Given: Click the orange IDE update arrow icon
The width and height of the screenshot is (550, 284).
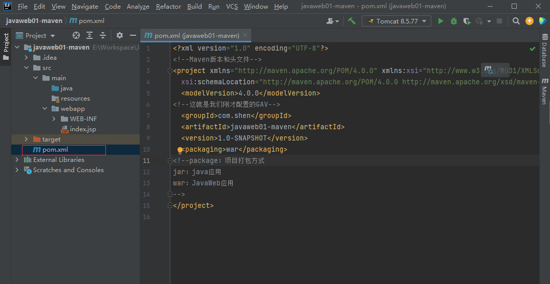Looking at the screenshot, I should pos(529,21).
